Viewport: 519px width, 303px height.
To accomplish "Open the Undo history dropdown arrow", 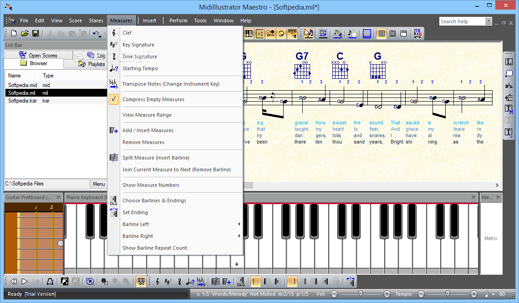I will coord(100,36).
